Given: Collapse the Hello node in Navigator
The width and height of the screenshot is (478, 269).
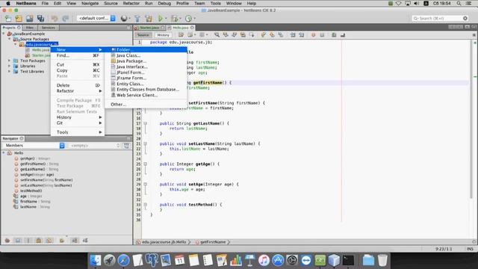Looking at the screenshot, I should click(x=4, y=152).
